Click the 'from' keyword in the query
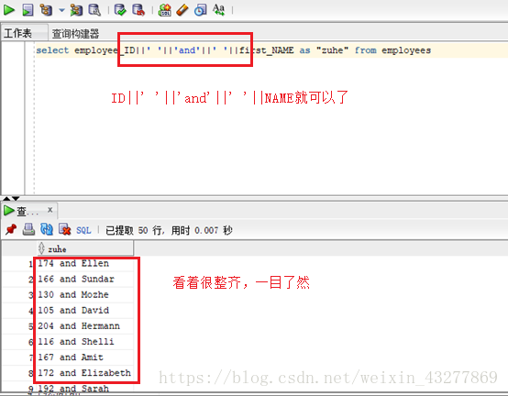The image size is (508, 396). [365, 50]
